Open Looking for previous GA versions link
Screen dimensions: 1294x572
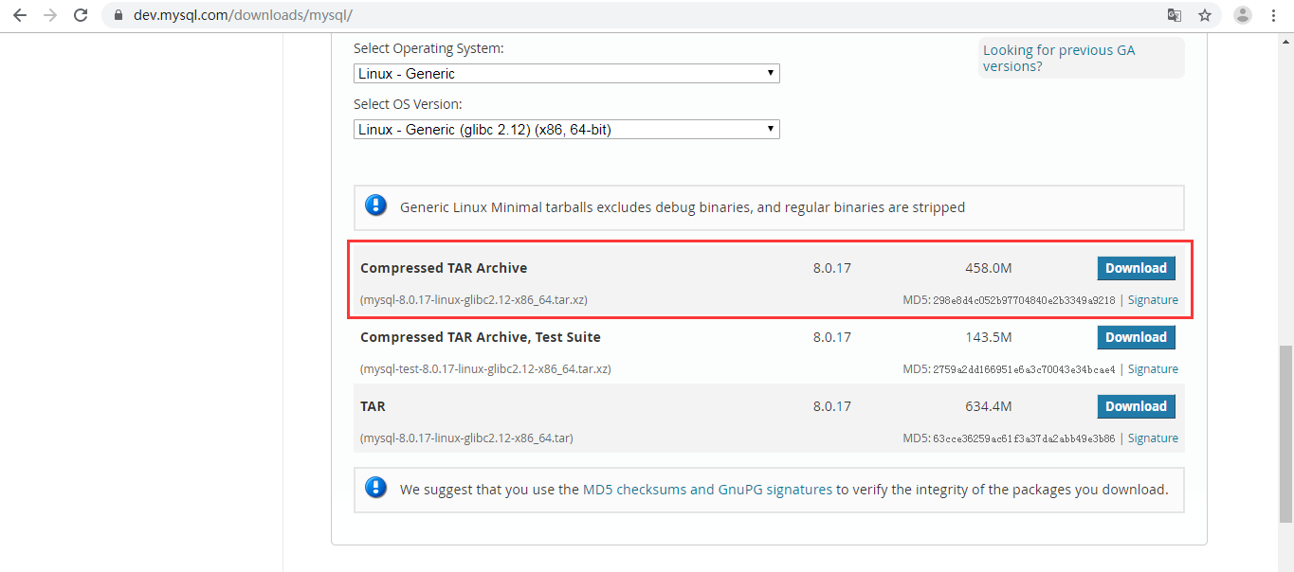point(1059,58)
